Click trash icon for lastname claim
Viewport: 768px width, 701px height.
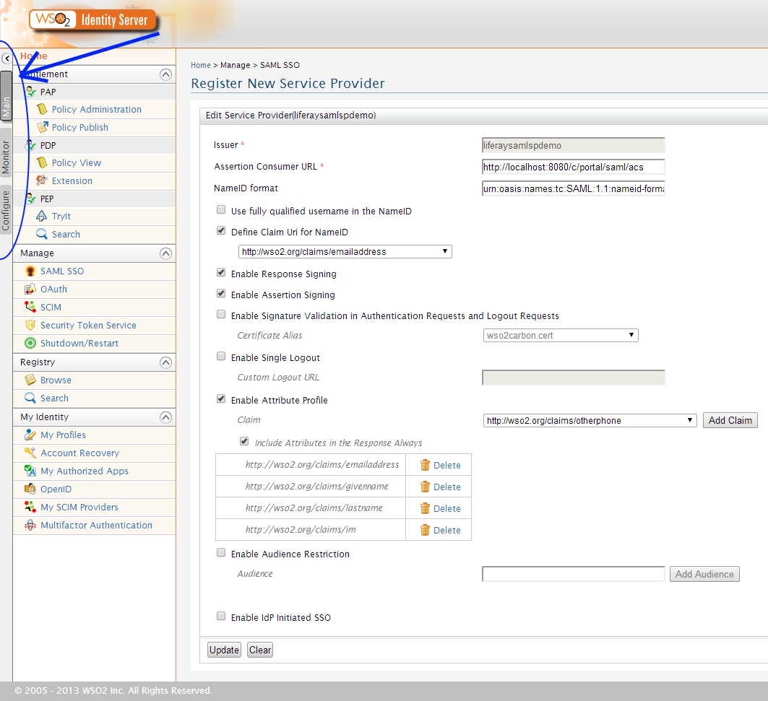(425, 508)
